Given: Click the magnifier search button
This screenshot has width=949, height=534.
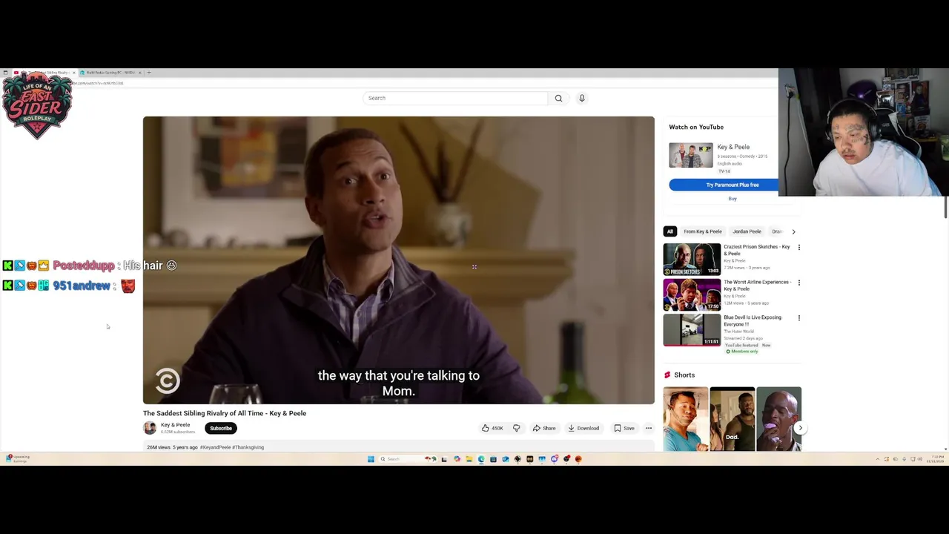Looking at the screenshot, I should pyautogui.click(x=558, y=98).
